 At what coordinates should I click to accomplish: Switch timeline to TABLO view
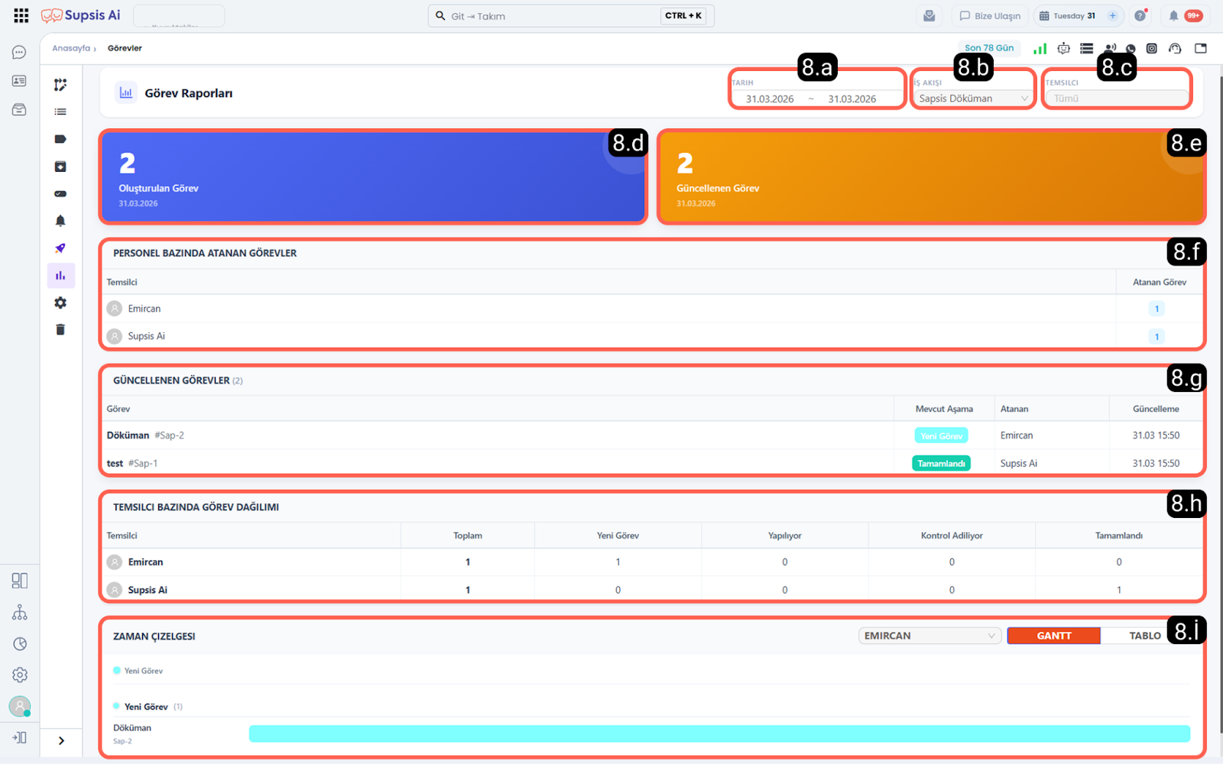(1144, 636)
